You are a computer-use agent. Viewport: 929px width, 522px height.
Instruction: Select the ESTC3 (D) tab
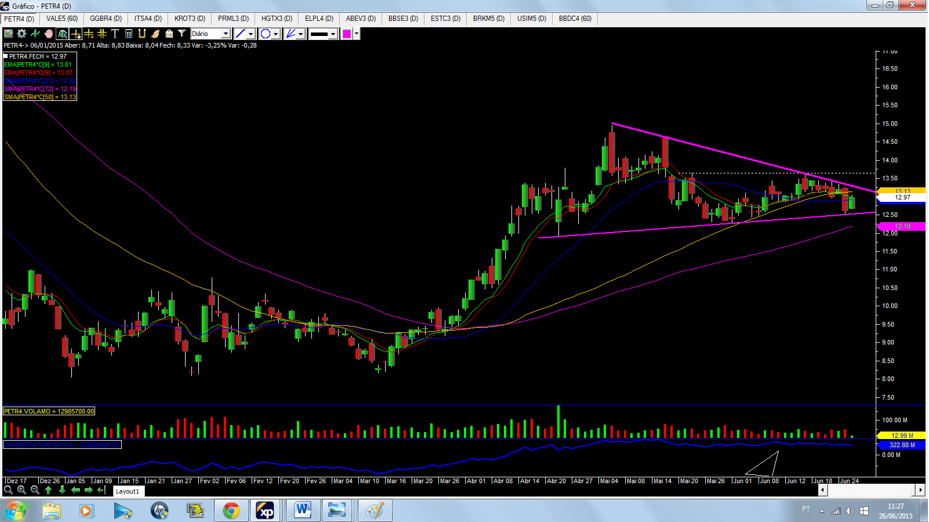pyautogui.click(x=446, y=19)
